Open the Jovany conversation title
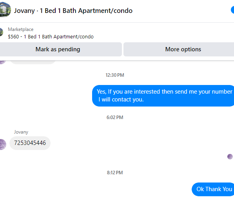234x197 pixels. 73,11
